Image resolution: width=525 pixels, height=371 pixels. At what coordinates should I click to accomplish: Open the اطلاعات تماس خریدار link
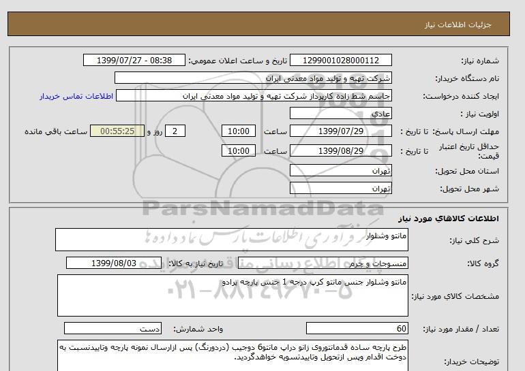coord(76,96)
